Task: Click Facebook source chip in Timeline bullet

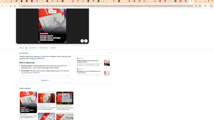Action: coord(37,73)
